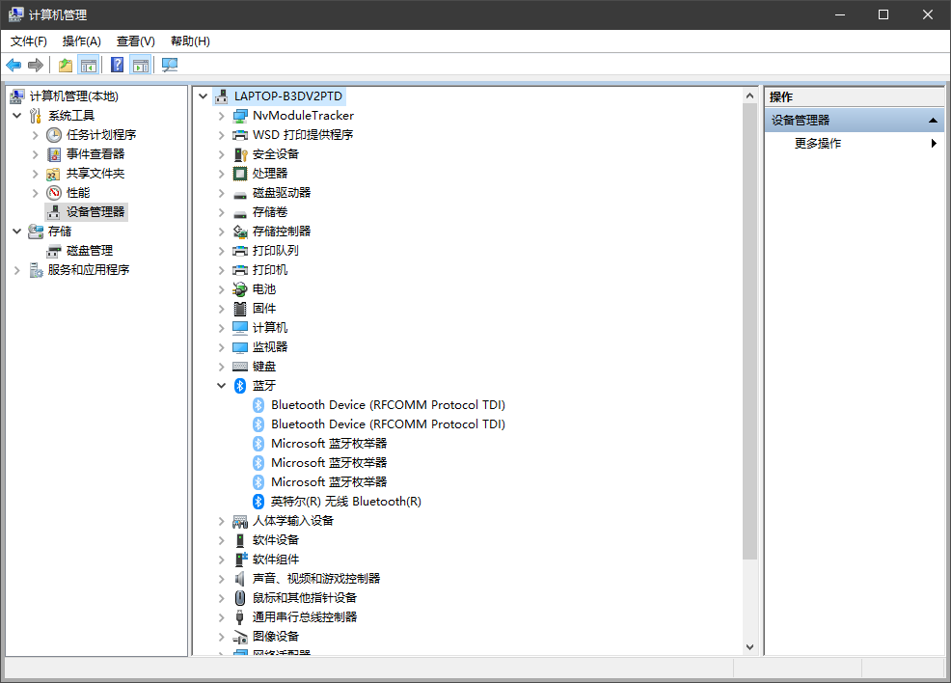This screenshot has height=683, width=951.
Task: Open the 帮助(H) menu
Action: (x=190, y=41)
